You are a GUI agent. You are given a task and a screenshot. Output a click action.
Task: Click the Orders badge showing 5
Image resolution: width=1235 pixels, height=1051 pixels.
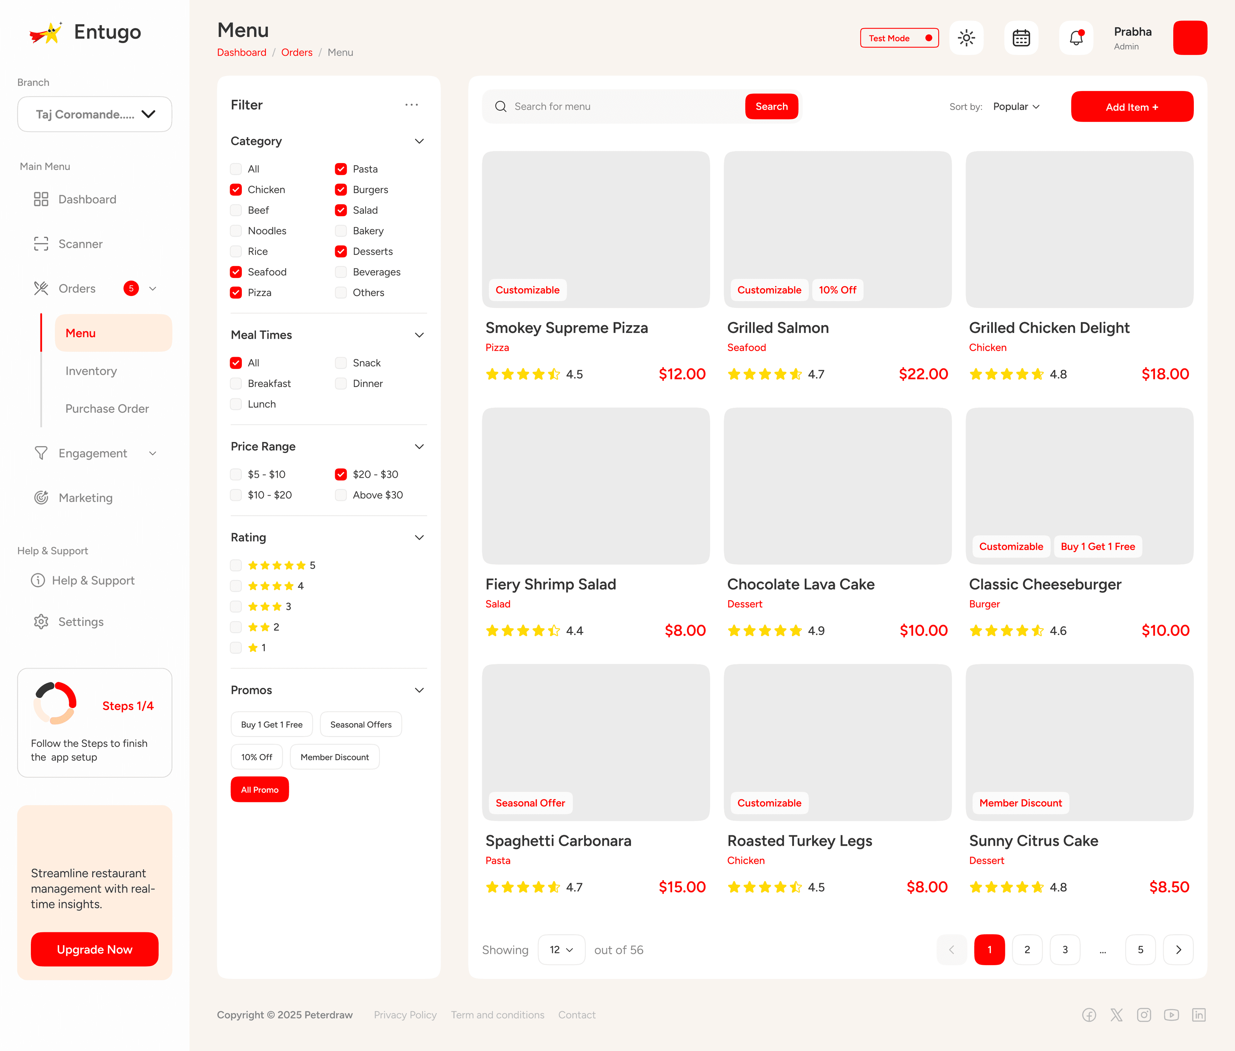coord(131,288)
